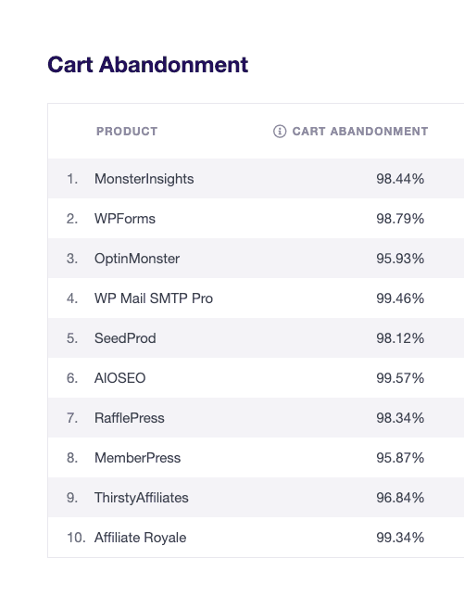Select MemberPress from the list

138,458
